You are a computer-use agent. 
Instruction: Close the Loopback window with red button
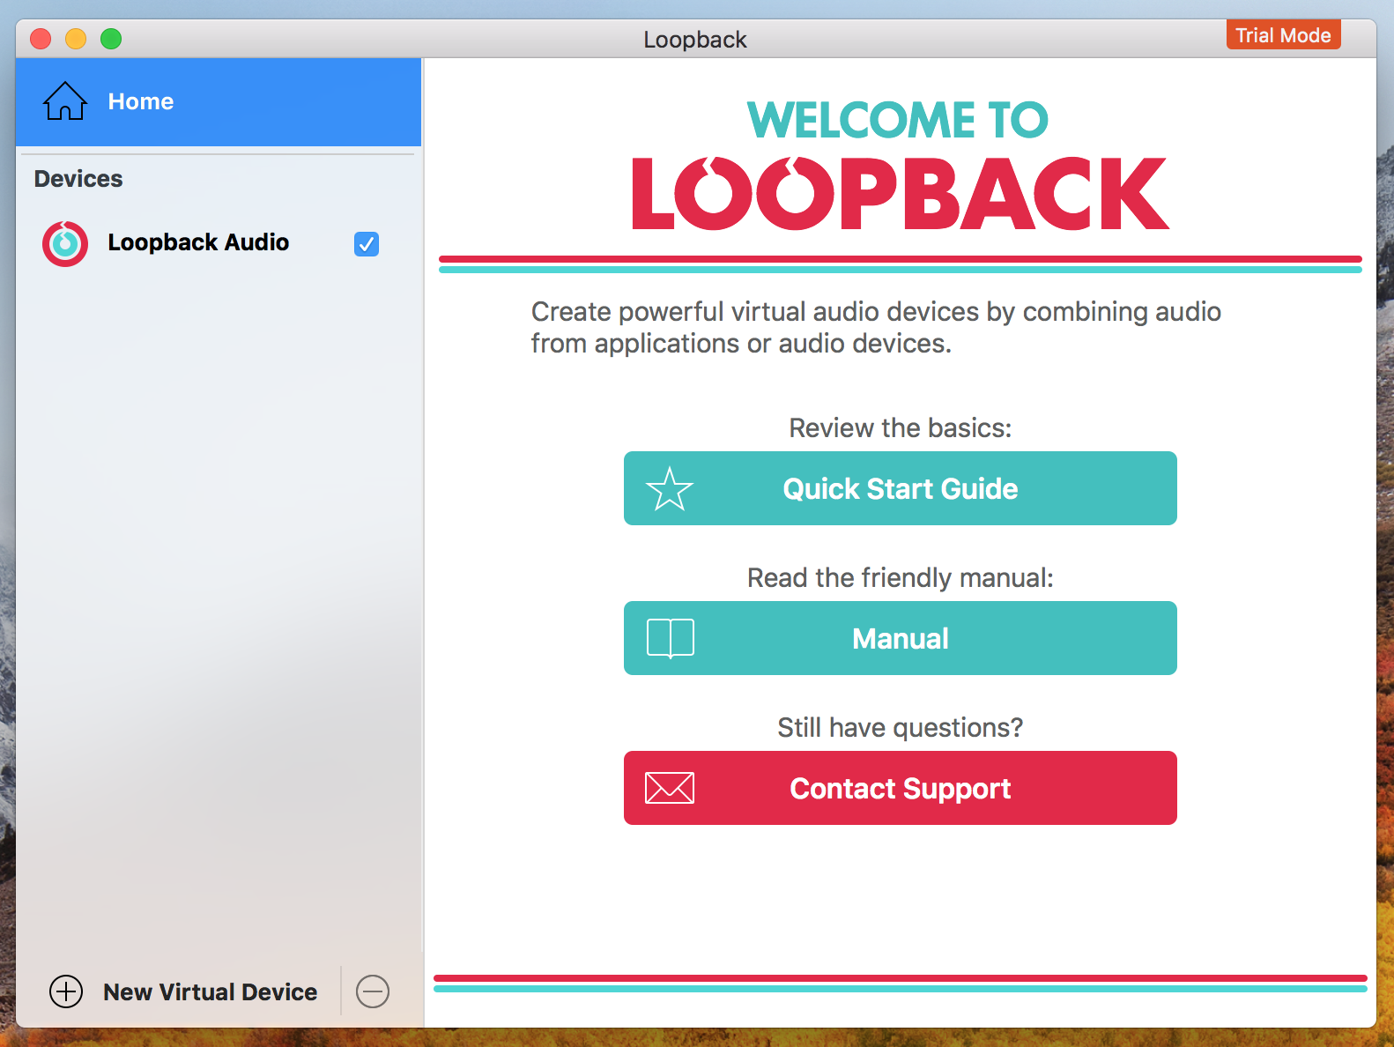coord(41,39)
